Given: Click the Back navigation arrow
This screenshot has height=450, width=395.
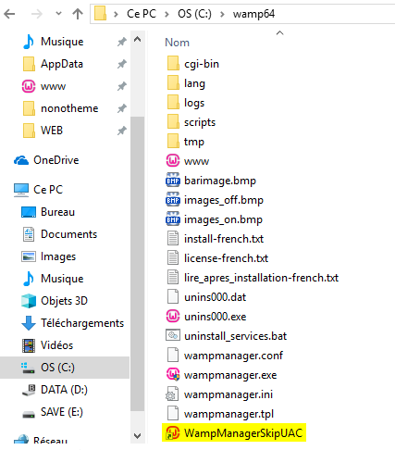Looking at the screenshot, I should coord(9,14).
